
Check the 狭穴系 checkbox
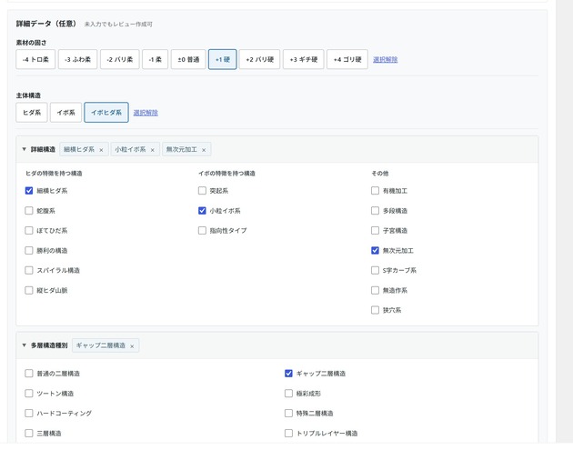pyautogui.click(x=375, y=310)
